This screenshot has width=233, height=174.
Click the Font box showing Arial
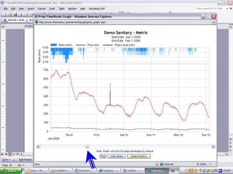click(31, 20)
